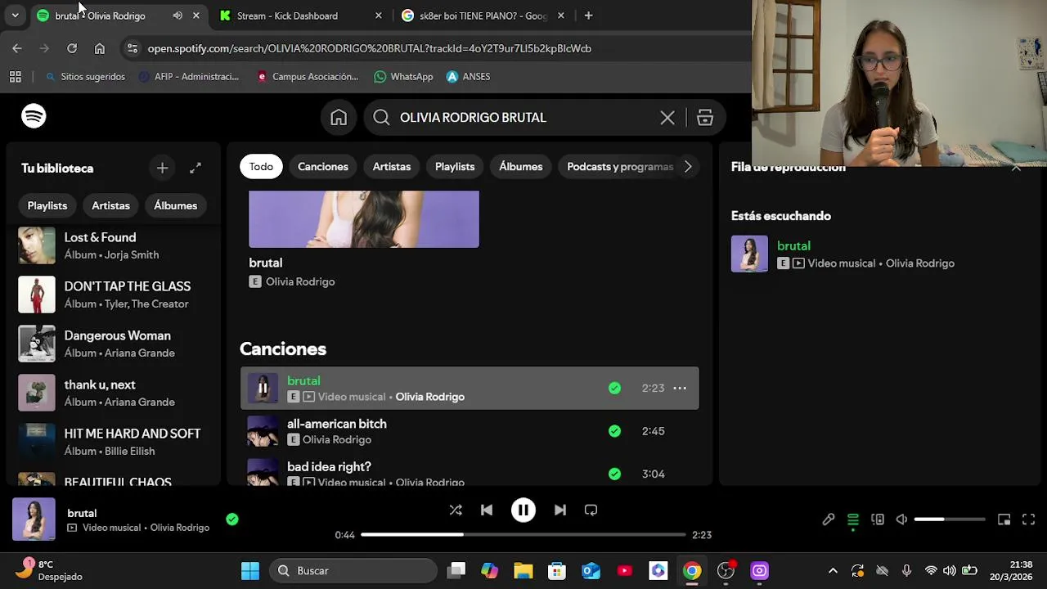
Task: Toggle the queue button in player bar
Action: point(852,519)
